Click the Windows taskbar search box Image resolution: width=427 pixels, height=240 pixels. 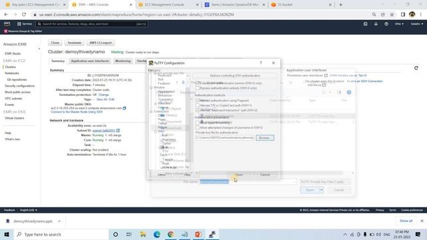[x=61, y=234]
